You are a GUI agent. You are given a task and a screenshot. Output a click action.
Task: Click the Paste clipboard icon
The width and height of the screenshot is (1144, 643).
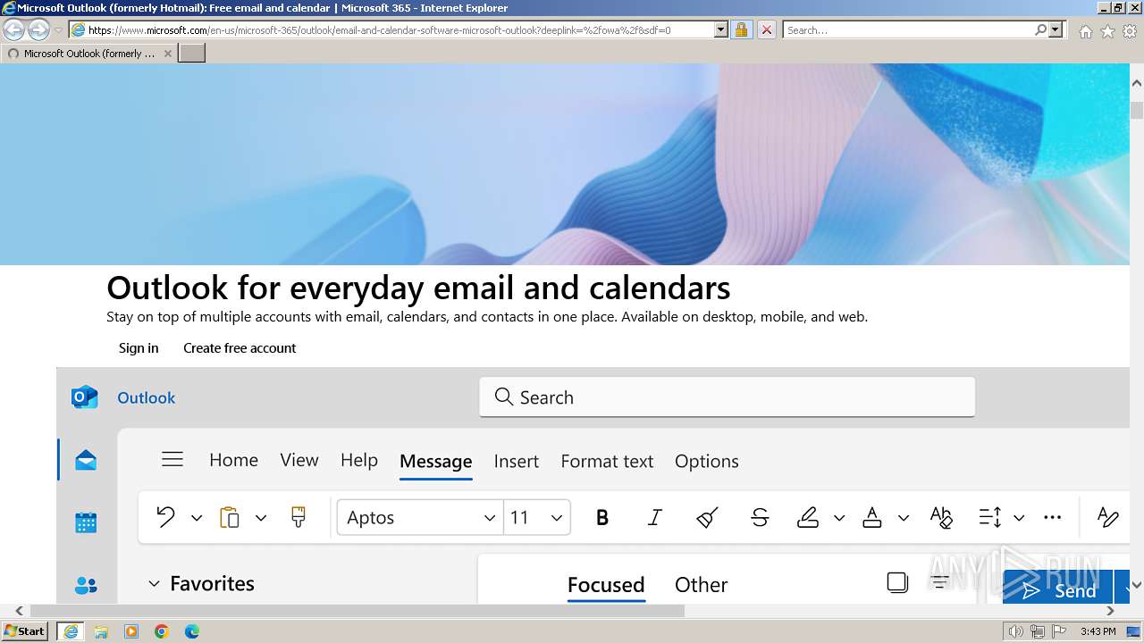coord(230,517)
